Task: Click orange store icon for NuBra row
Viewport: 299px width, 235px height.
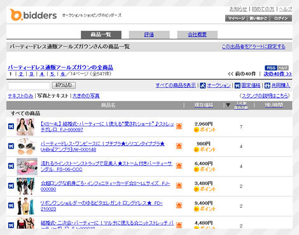Action: tap(179, 146)
